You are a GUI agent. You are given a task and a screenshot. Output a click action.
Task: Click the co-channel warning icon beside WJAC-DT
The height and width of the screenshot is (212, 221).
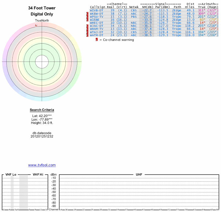pos(88,26)
